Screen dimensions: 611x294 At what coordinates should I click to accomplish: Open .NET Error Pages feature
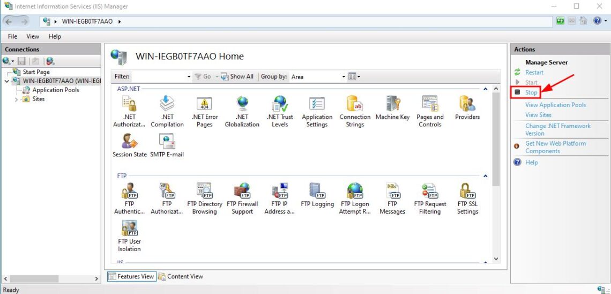point(205,112)
